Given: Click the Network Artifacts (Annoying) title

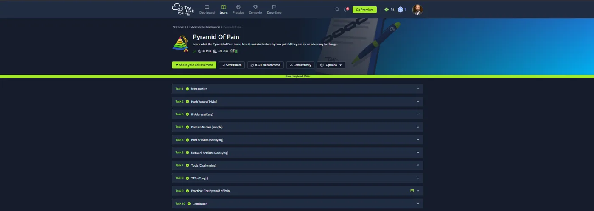Looking at the screenshot, I should click(210, 153).
